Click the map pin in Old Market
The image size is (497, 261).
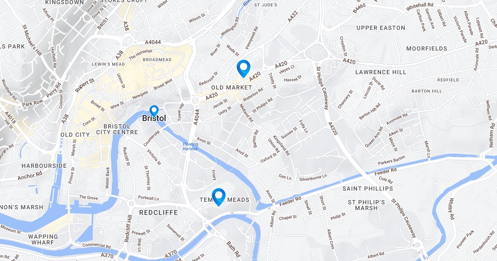click(244, 68)
